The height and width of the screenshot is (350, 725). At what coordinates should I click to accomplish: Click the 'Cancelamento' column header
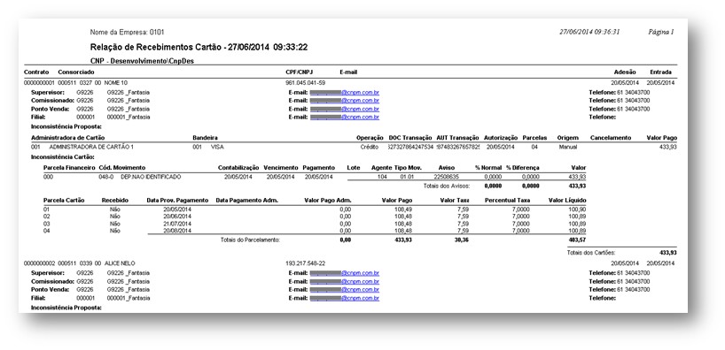611,138
